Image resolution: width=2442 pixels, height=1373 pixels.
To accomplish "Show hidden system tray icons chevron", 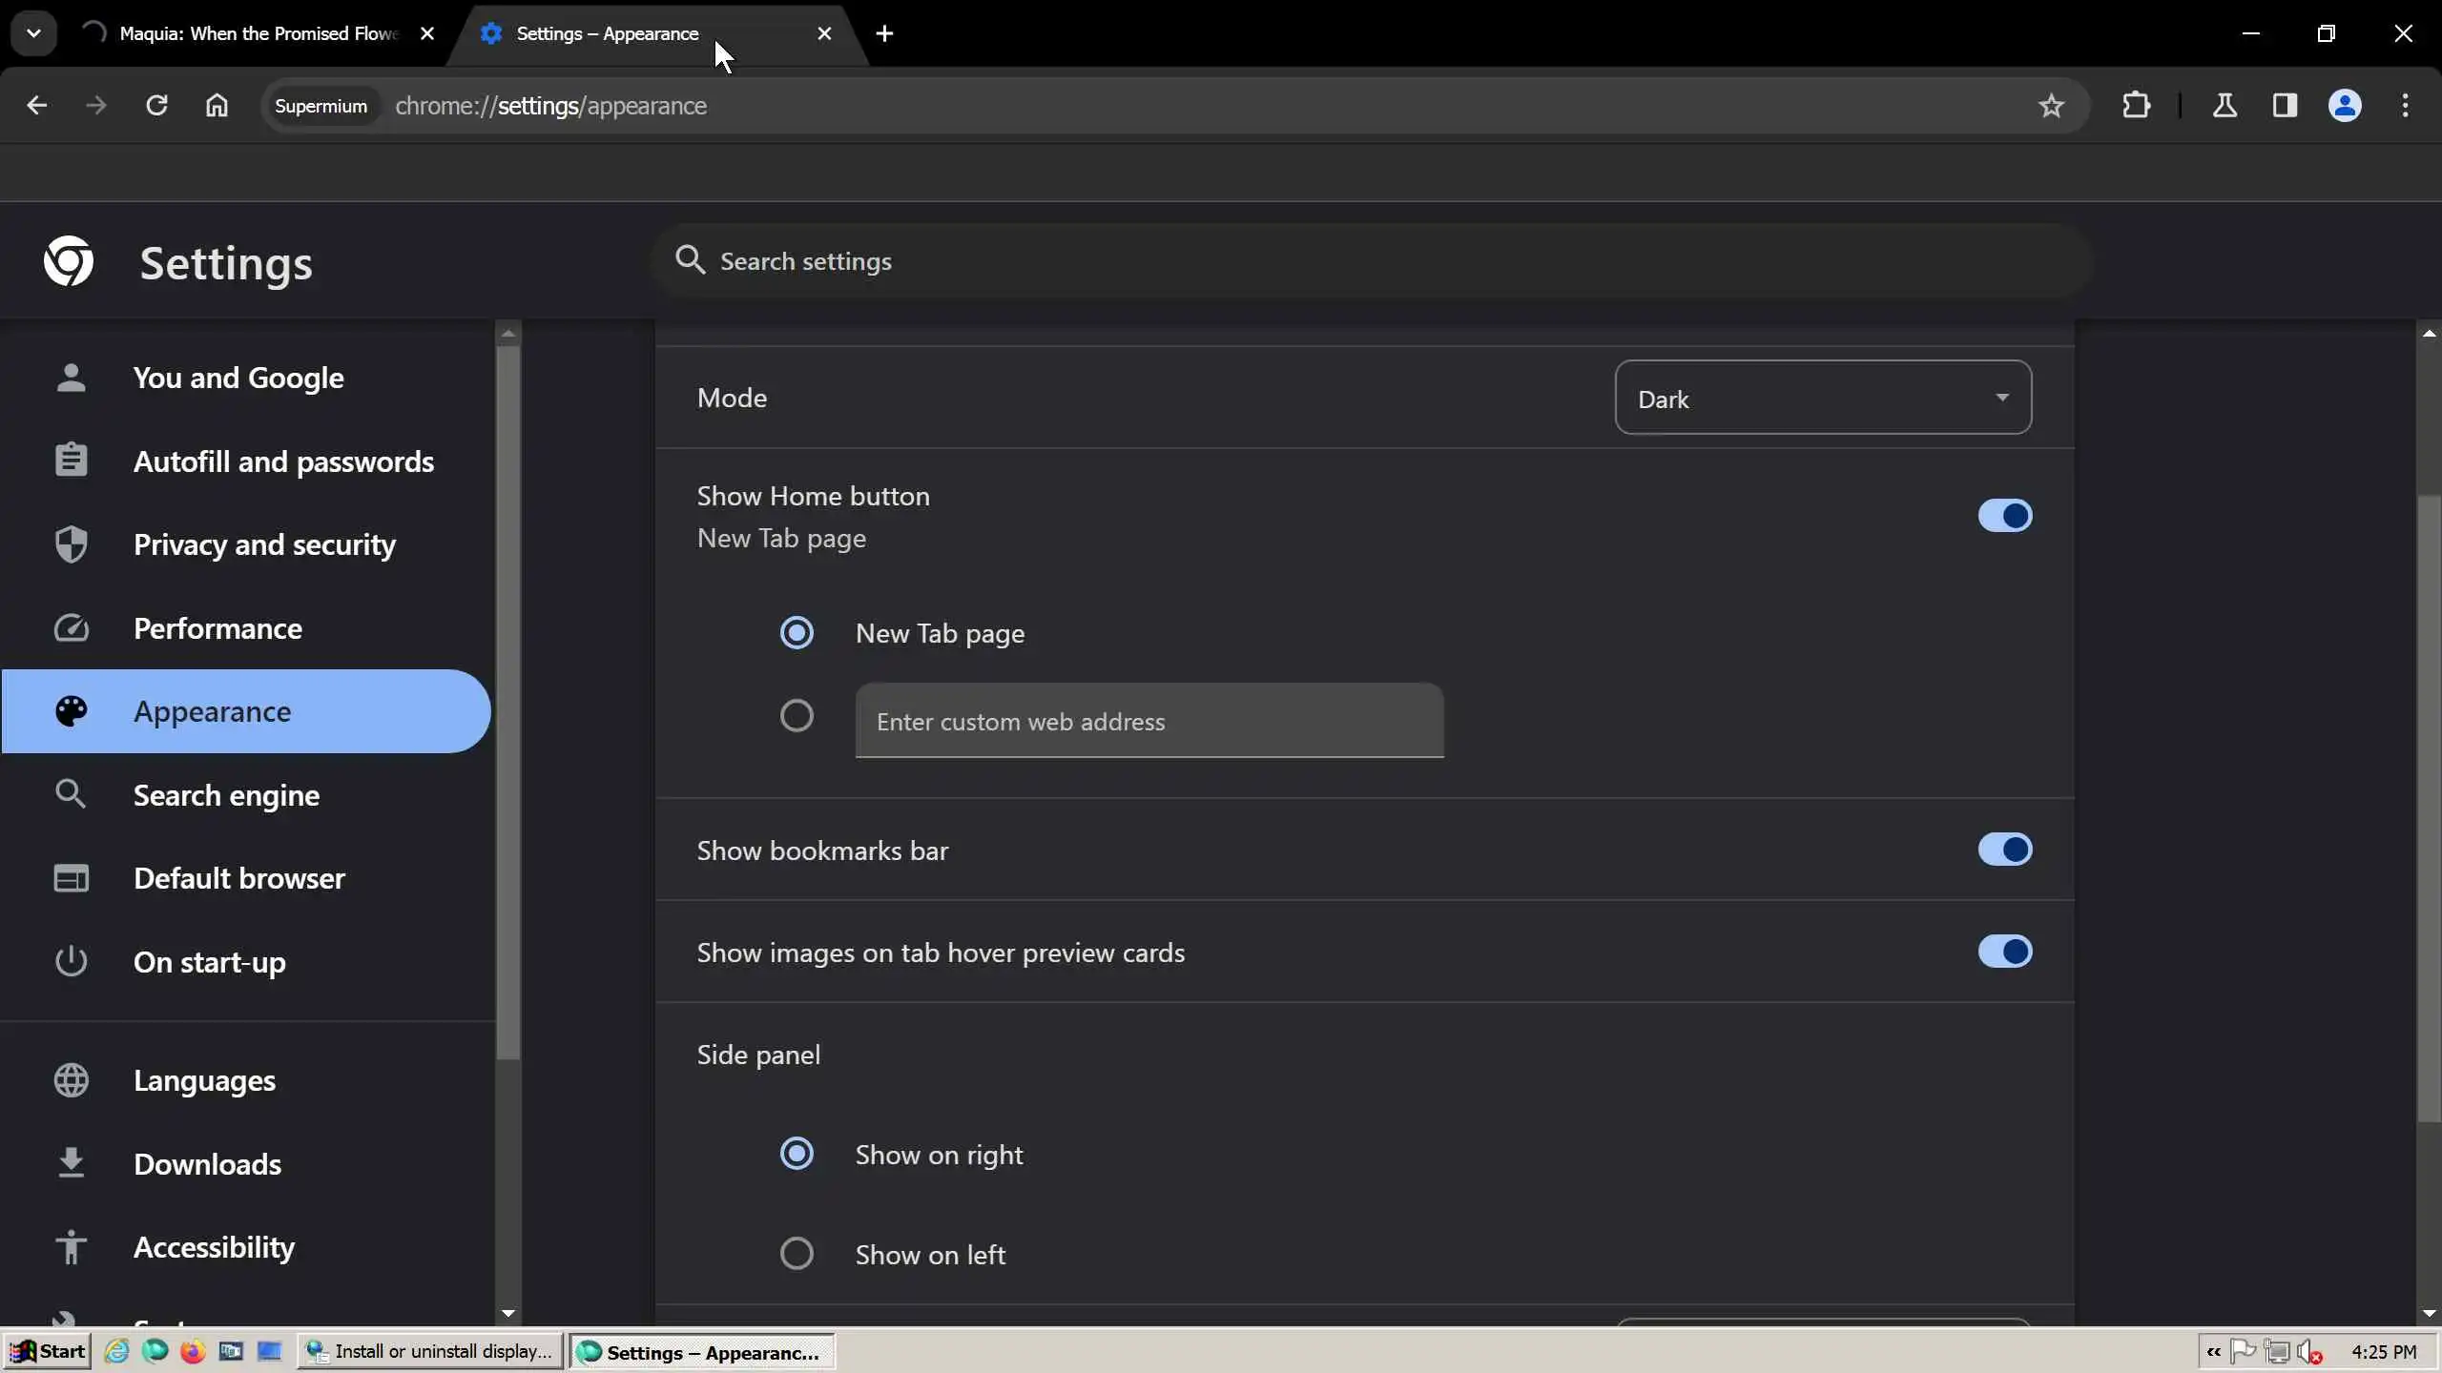I will pyautogui.click(x=2213, y=1351).
